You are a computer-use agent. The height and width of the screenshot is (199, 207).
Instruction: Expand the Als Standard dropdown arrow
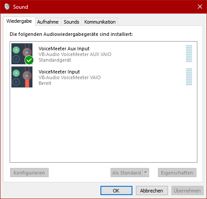(x=146, y=173)
